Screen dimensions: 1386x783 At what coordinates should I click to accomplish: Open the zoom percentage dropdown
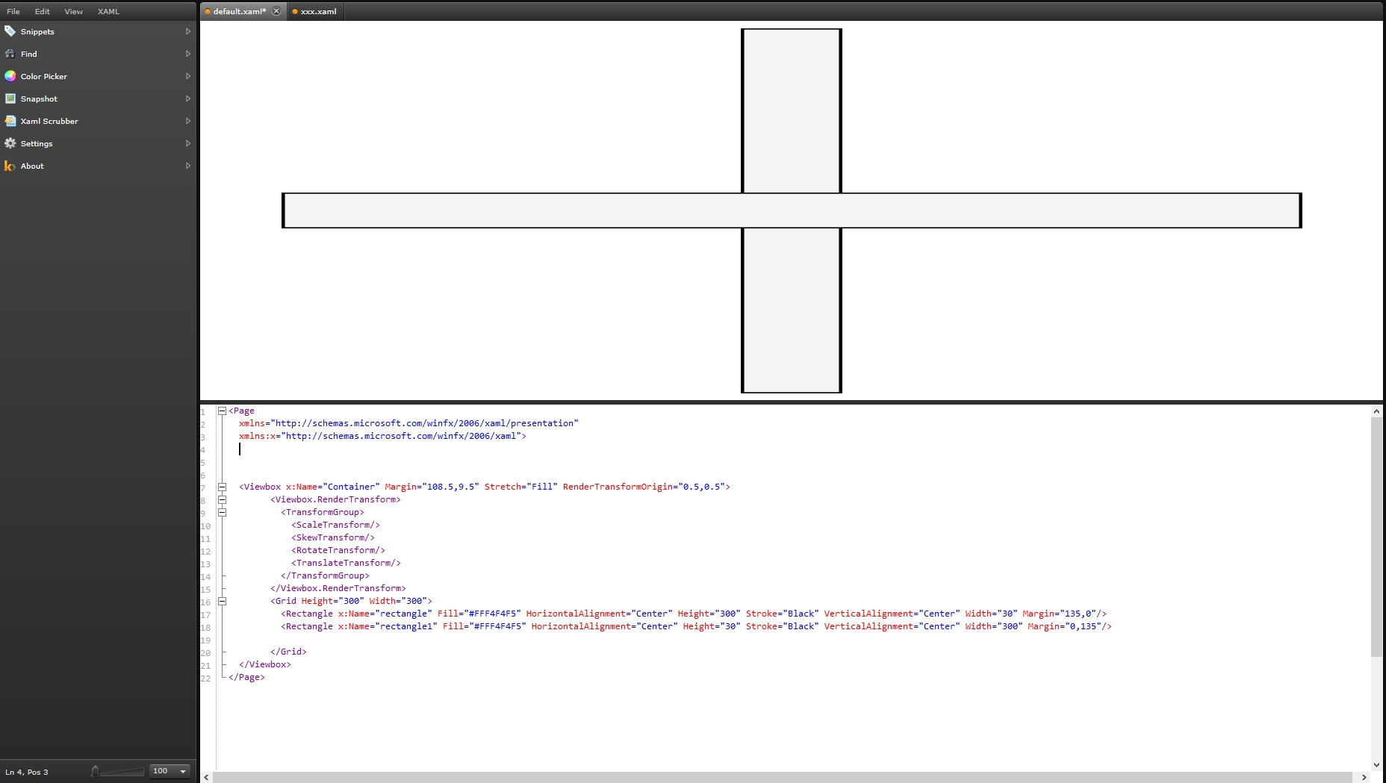pos(183,771)
